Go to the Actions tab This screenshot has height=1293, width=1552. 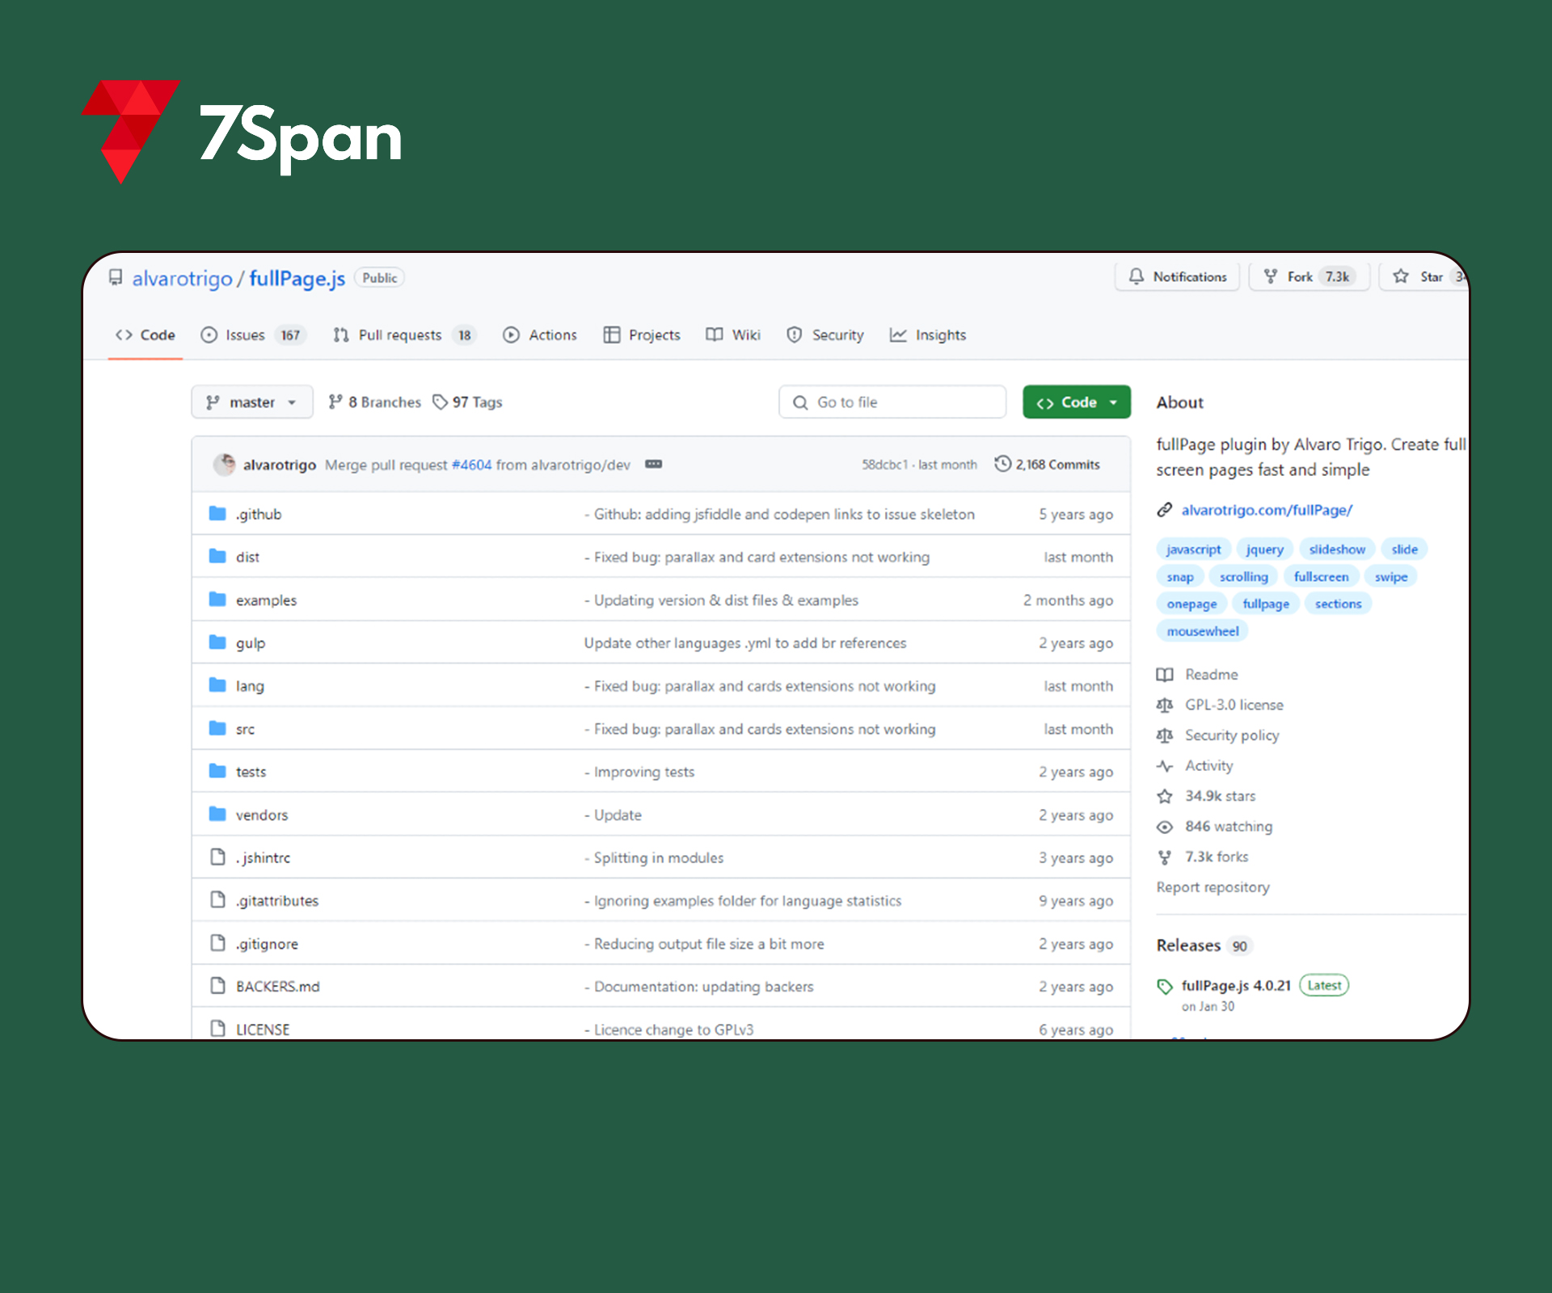[540, 335]
